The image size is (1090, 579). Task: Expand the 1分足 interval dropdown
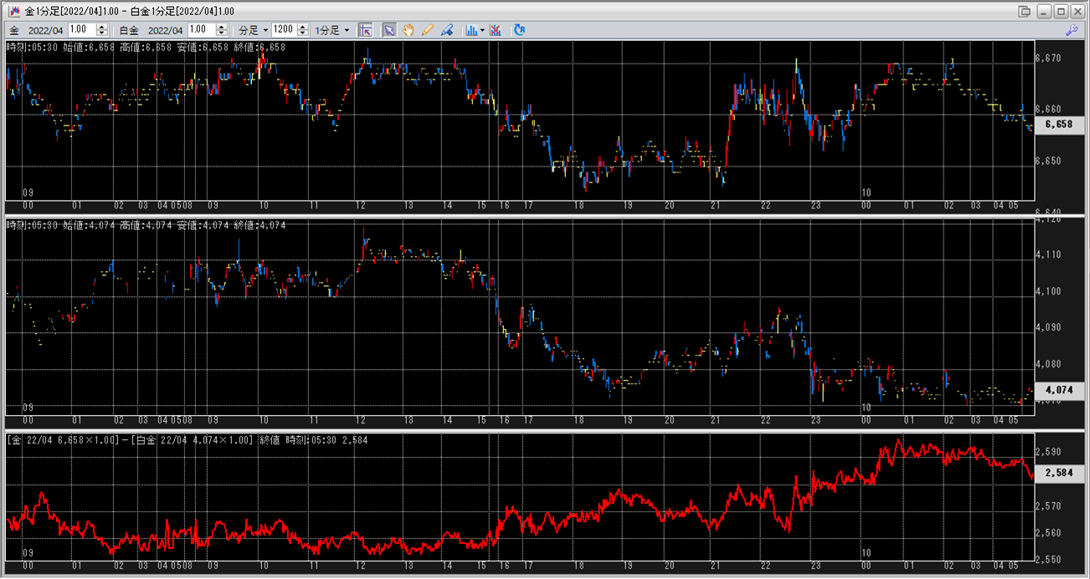click(332, 30)
